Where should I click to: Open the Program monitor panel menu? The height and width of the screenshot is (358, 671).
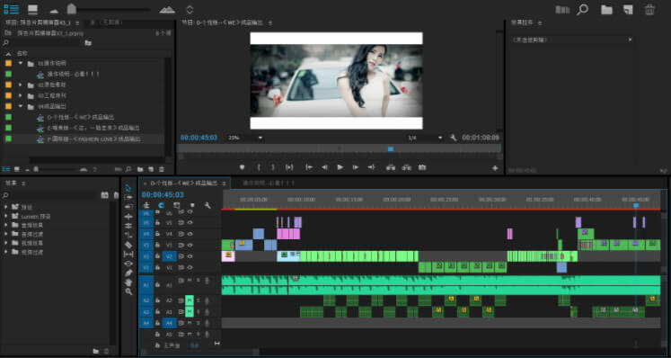coord(270,22)
